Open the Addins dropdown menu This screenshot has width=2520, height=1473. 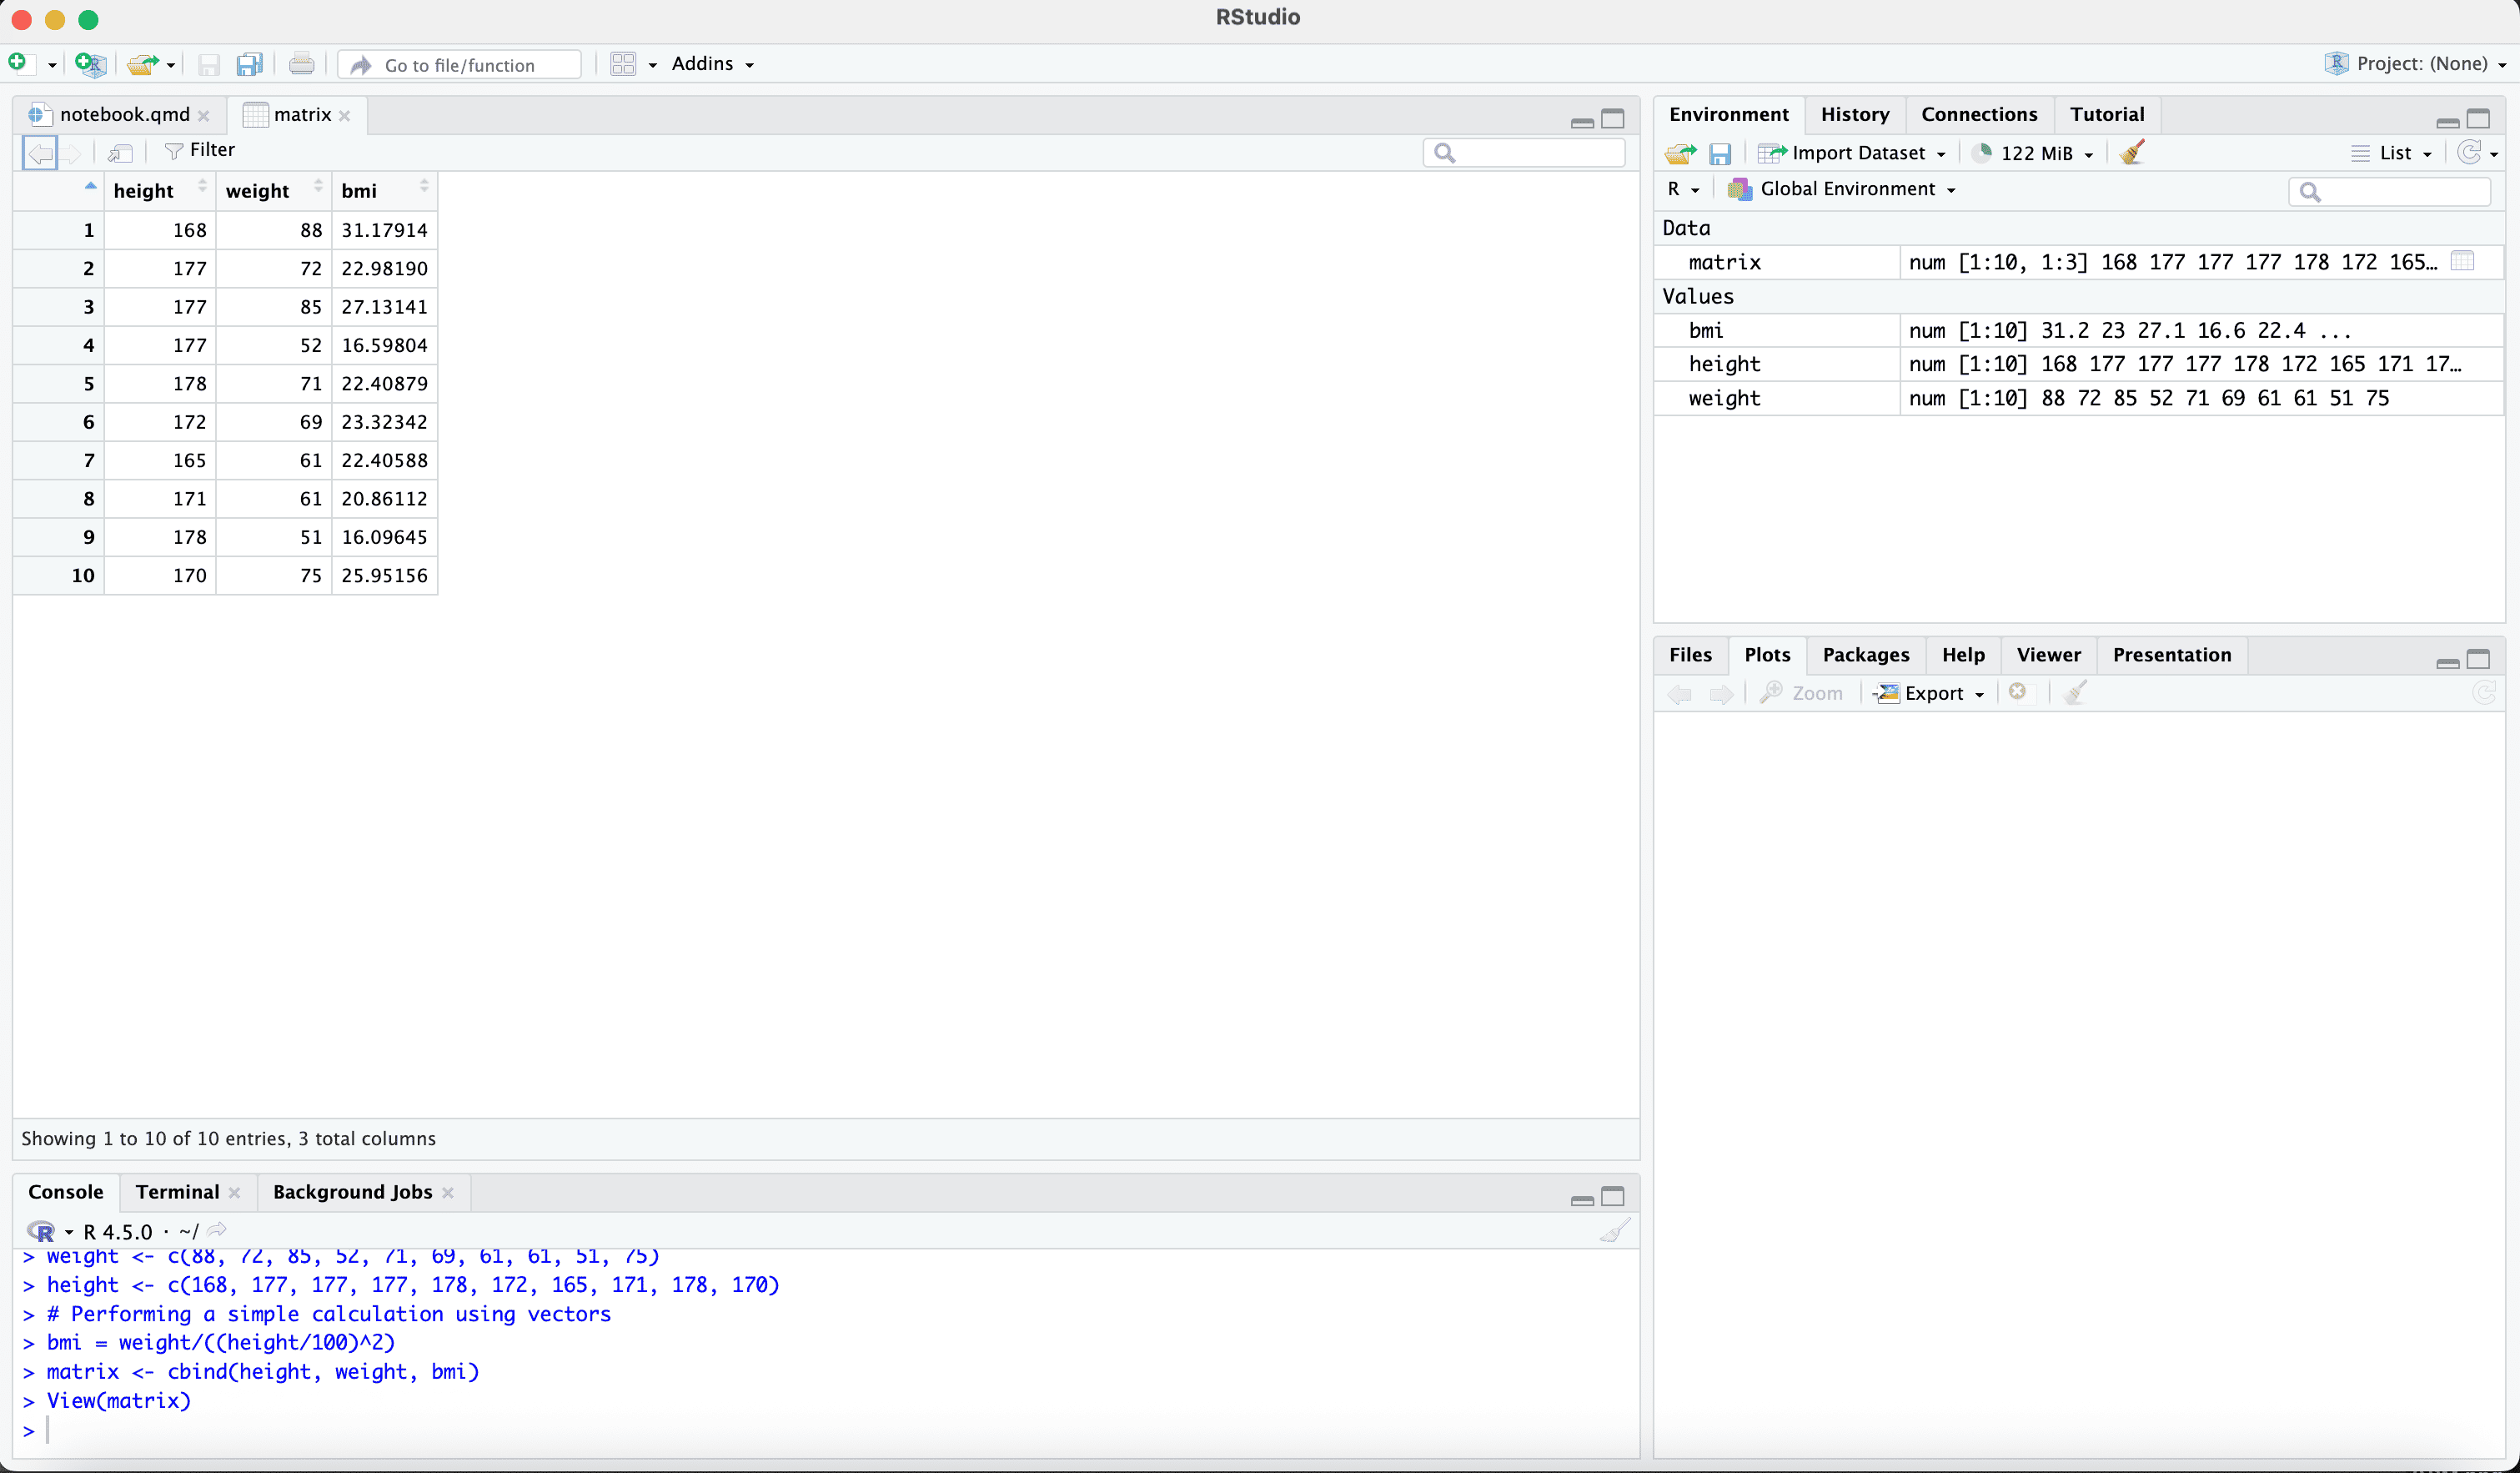[712, 64]
